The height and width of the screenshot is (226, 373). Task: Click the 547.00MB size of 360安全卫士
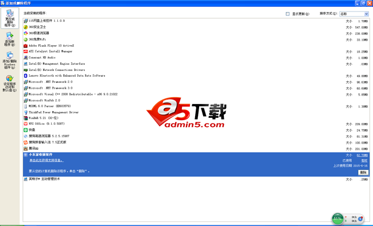point(362,27)
